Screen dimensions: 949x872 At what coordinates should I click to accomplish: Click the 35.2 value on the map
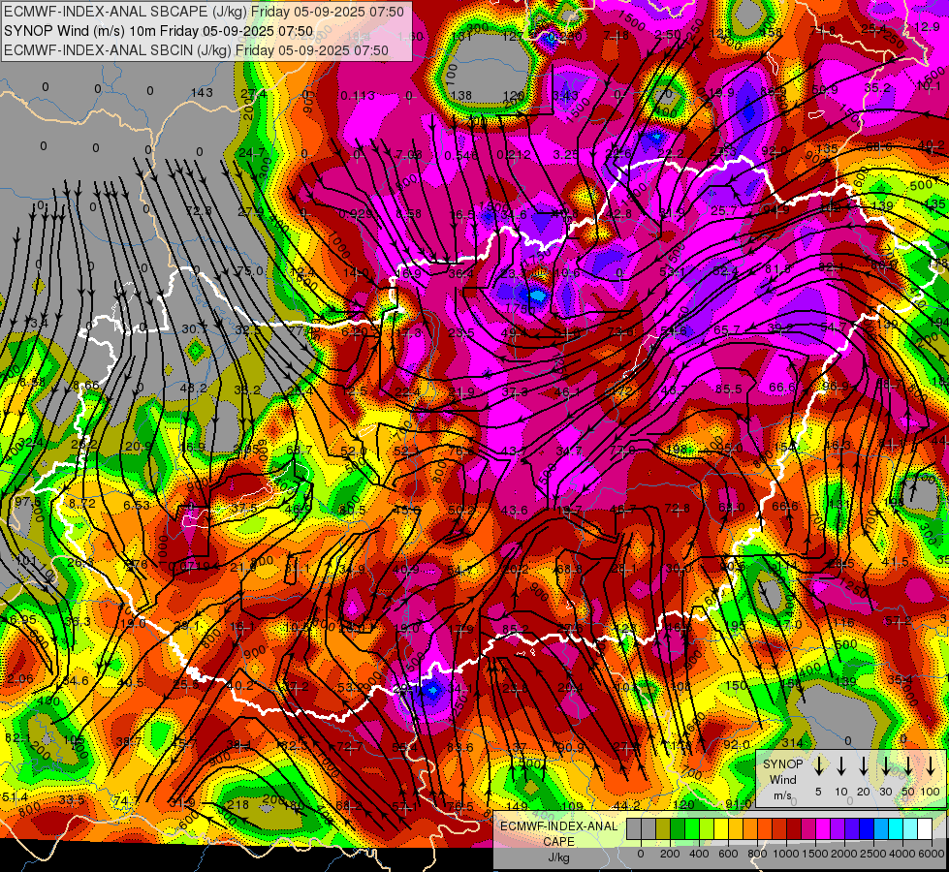(x=877, y=88)
